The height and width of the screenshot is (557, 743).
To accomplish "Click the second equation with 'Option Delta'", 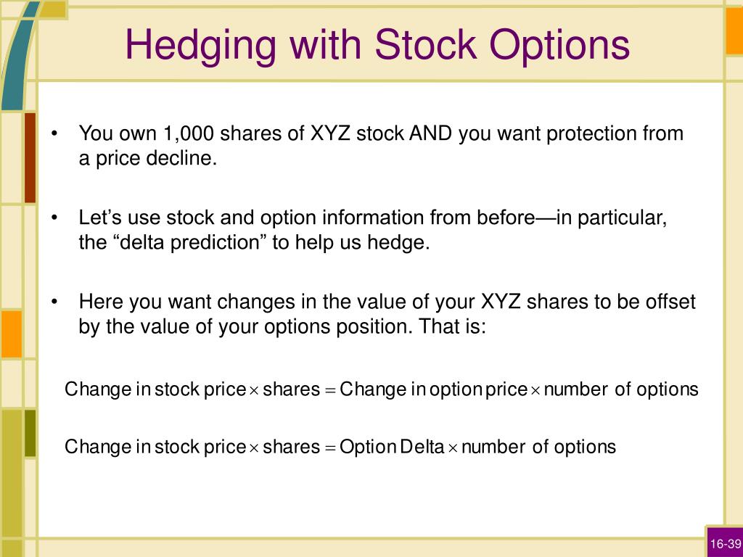I will coord(340,447).
